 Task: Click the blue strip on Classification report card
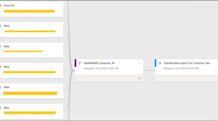(x=156, y=63)
